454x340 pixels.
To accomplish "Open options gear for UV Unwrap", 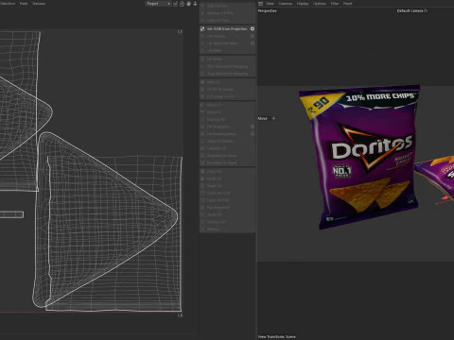I will (253, 36).
